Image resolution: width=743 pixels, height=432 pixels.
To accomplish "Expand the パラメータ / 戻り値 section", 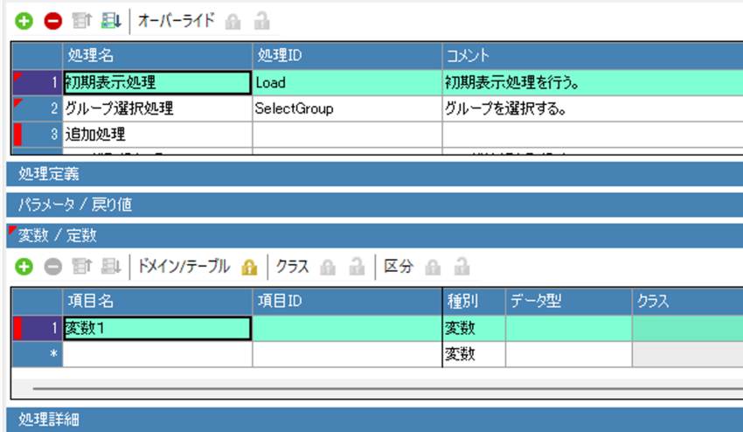I will coord(374,205).
